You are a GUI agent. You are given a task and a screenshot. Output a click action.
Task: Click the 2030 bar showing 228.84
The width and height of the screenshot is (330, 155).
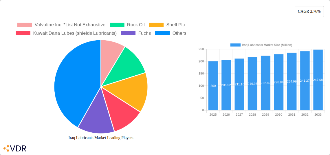tap(279, 82)
